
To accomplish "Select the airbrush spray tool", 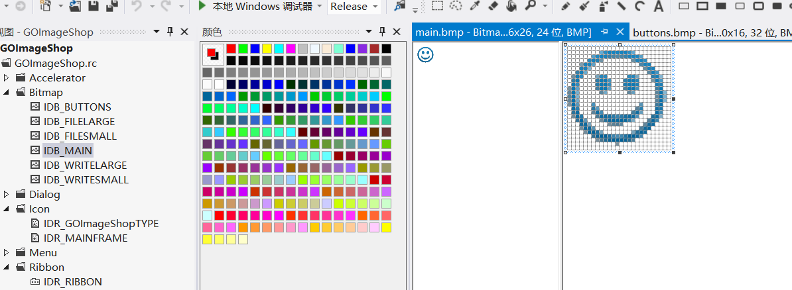I will point(603,6).
